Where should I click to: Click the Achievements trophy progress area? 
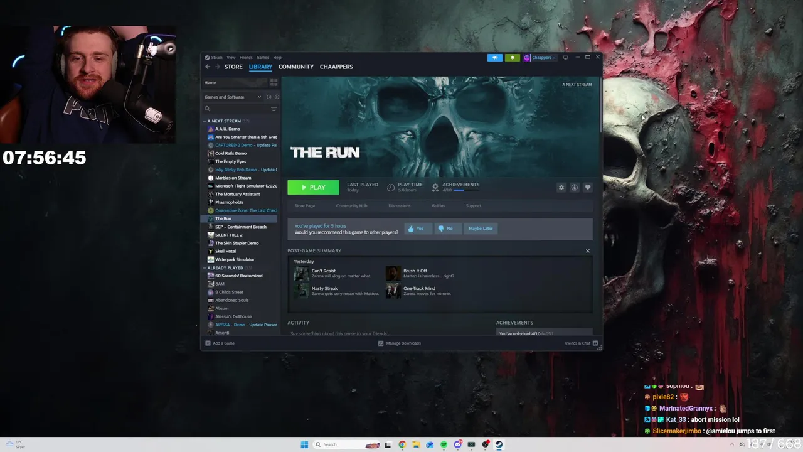click(x=455, y=187)
